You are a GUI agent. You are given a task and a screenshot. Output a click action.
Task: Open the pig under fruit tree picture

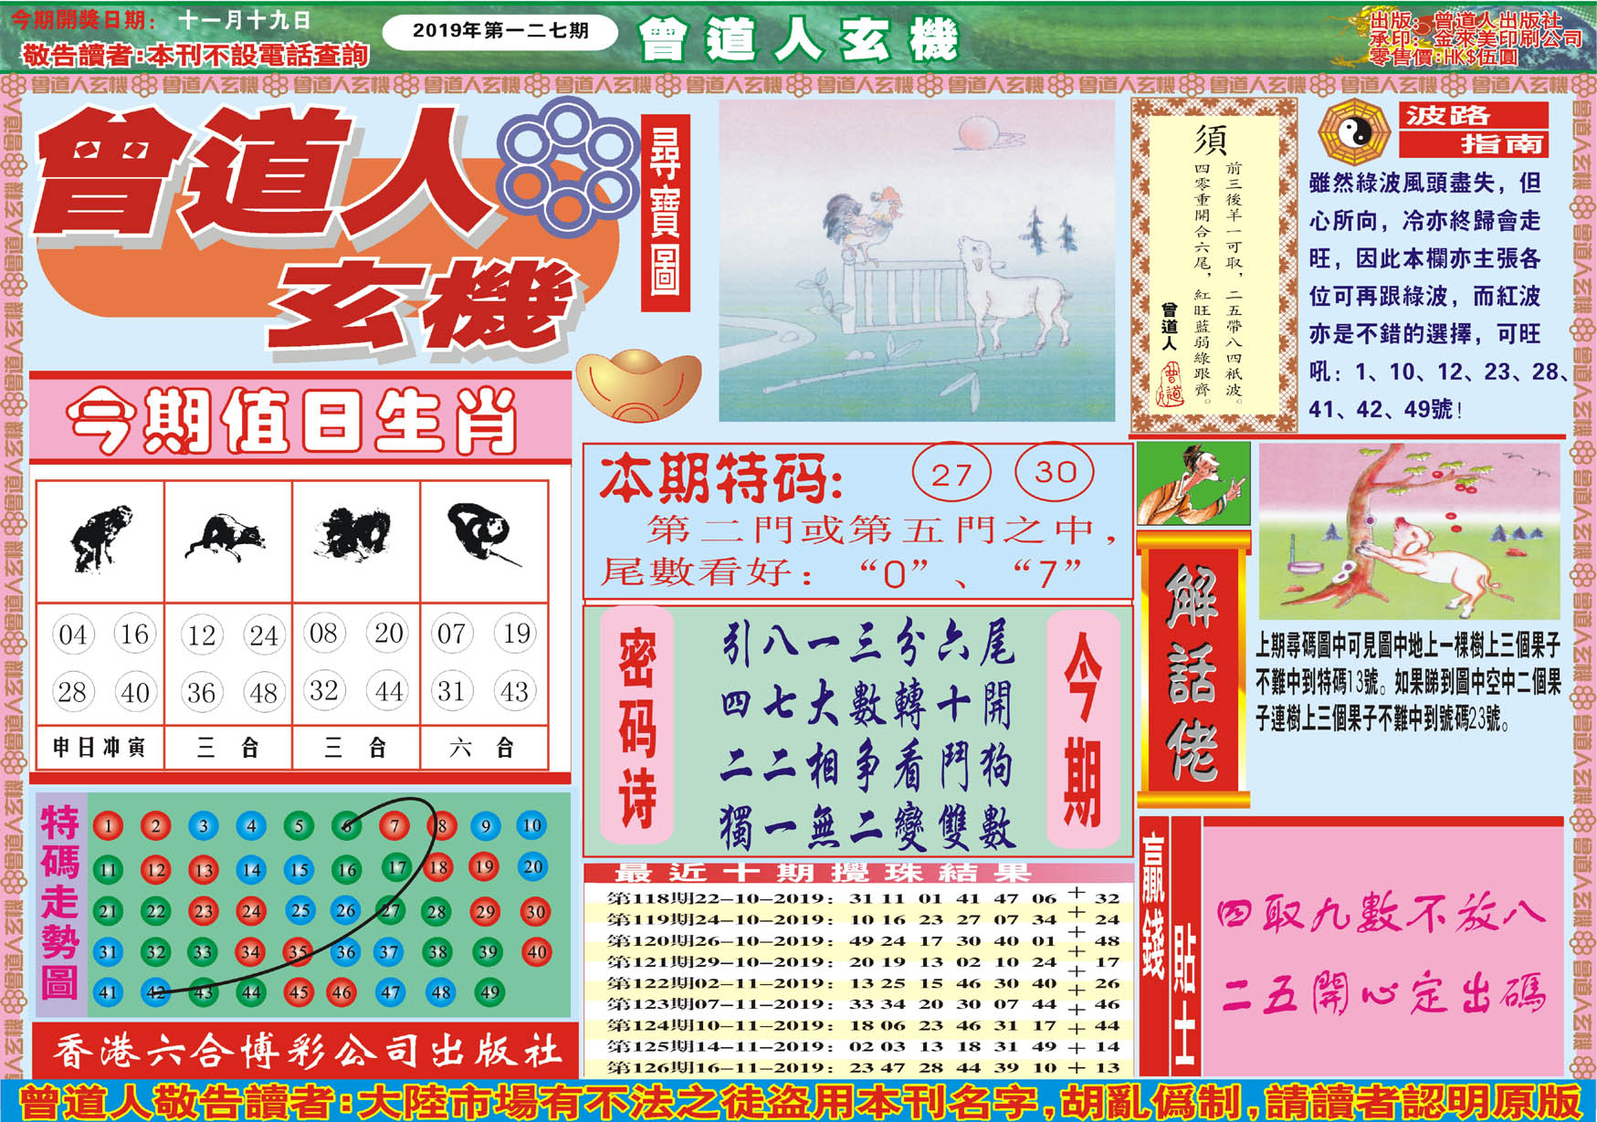click(x=1409, y=531)
